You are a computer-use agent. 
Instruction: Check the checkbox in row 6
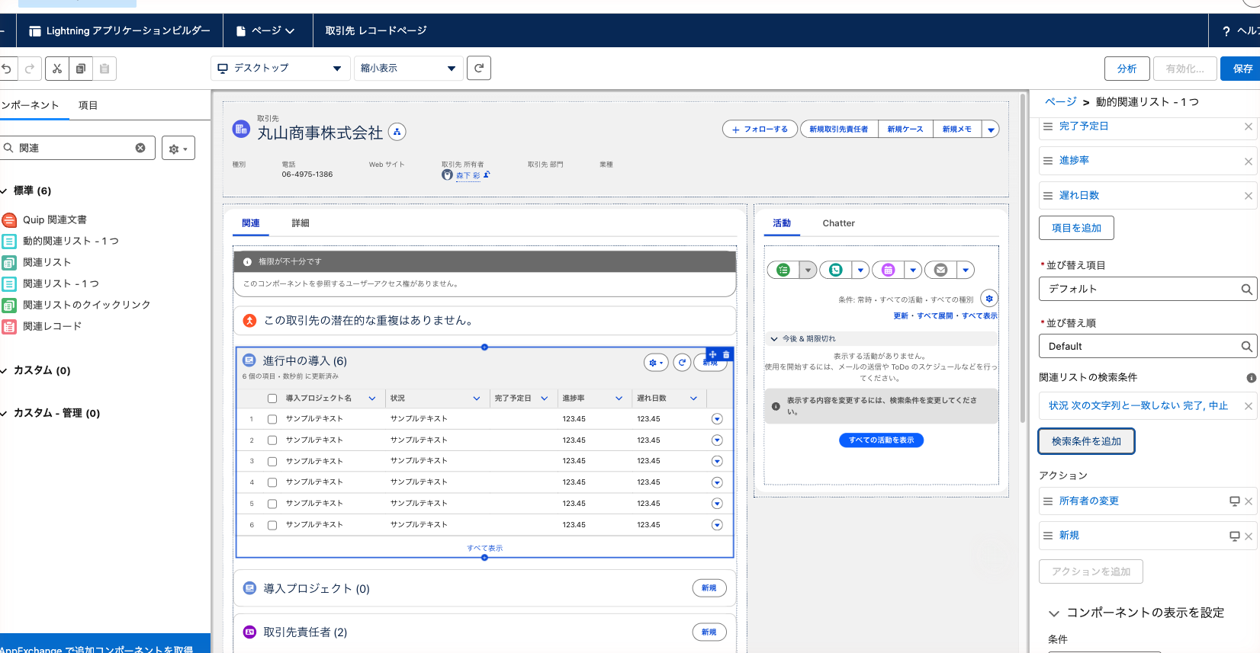272,525
